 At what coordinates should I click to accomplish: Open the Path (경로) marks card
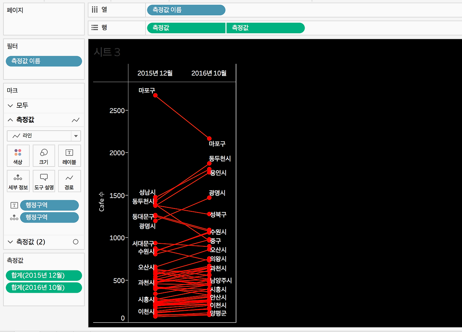point(69,181)
